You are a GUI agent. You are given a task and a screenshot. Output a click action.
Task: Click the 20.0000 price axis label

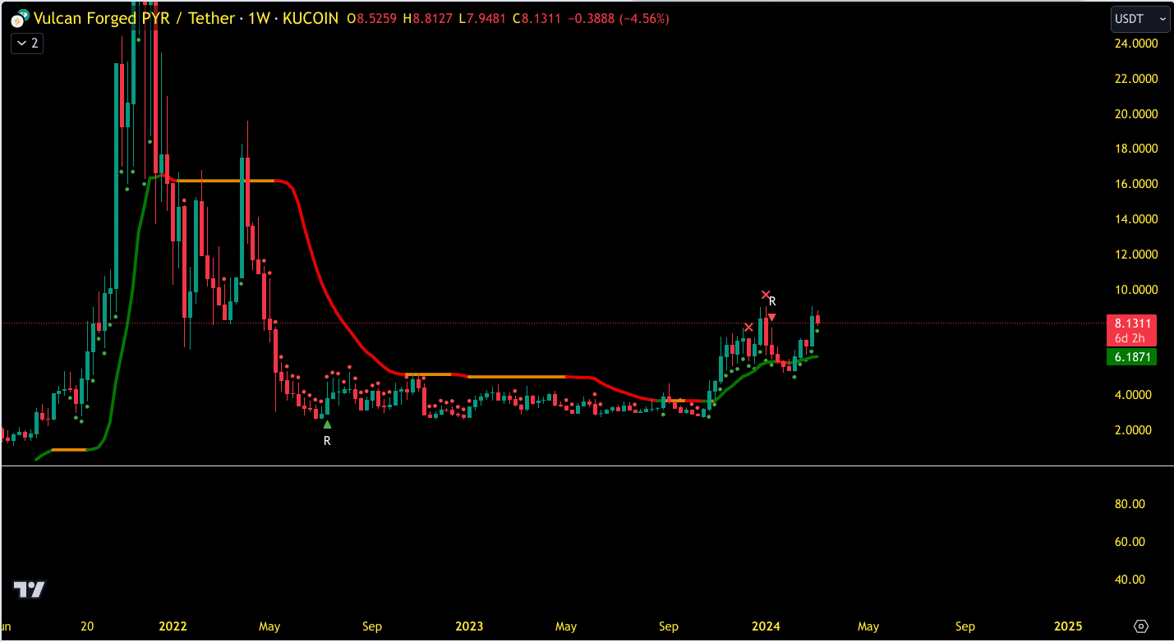coord(1135,113)
